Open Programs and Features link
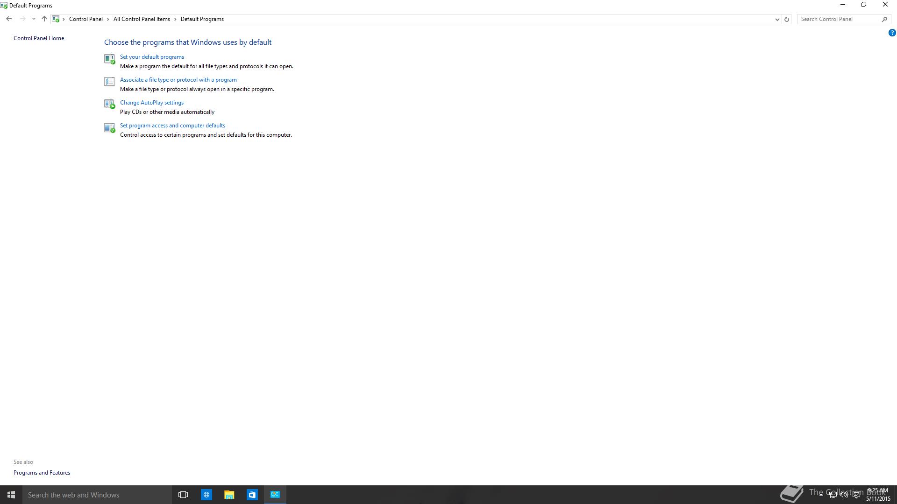Screen dimensions: 897x504 [42, 473]
